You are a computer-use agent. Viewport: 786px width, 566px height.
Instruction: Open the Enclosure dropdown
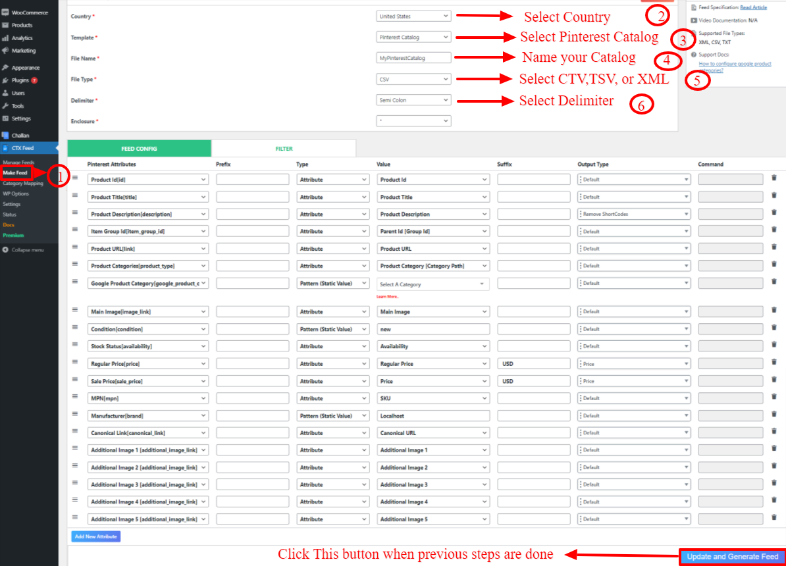(413, 121)
